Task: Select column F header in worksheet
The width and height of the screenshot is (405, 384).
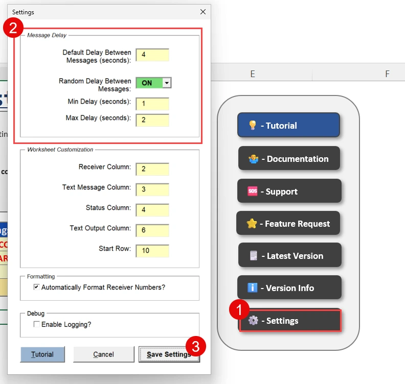Action: 387,74
